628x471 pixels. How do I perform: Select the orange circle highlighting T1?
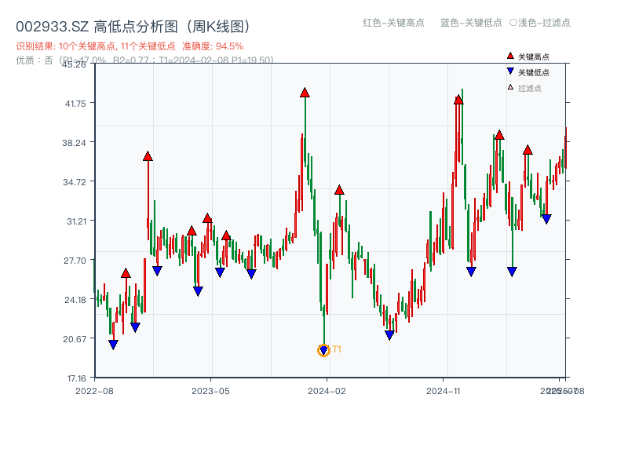[x=323, y=351]
